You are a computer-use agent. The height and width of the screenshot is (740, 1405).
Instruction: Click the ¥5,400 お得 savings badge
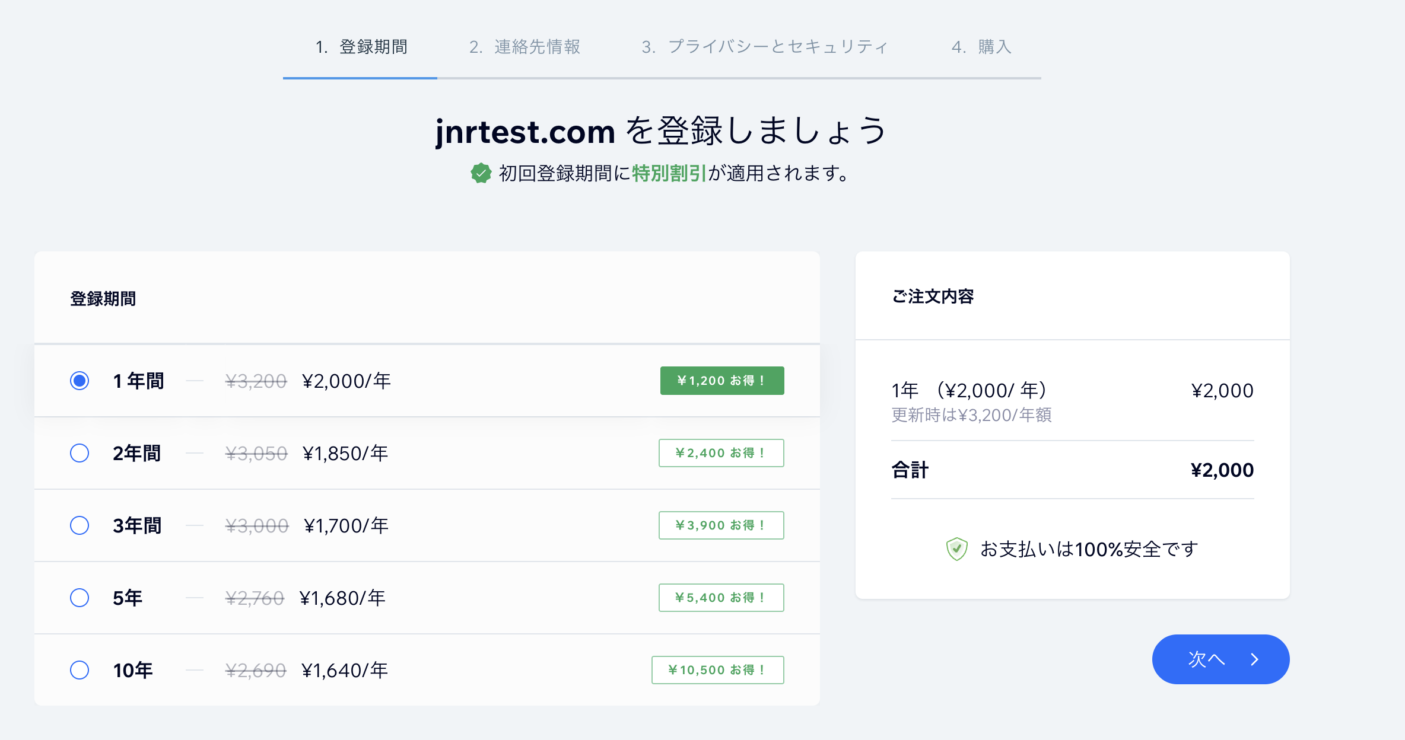click(x=721, y=598)
